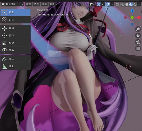Select the 框选 box select tool
The height and width of the screenshot is (131, 142).
click(15, 12)
